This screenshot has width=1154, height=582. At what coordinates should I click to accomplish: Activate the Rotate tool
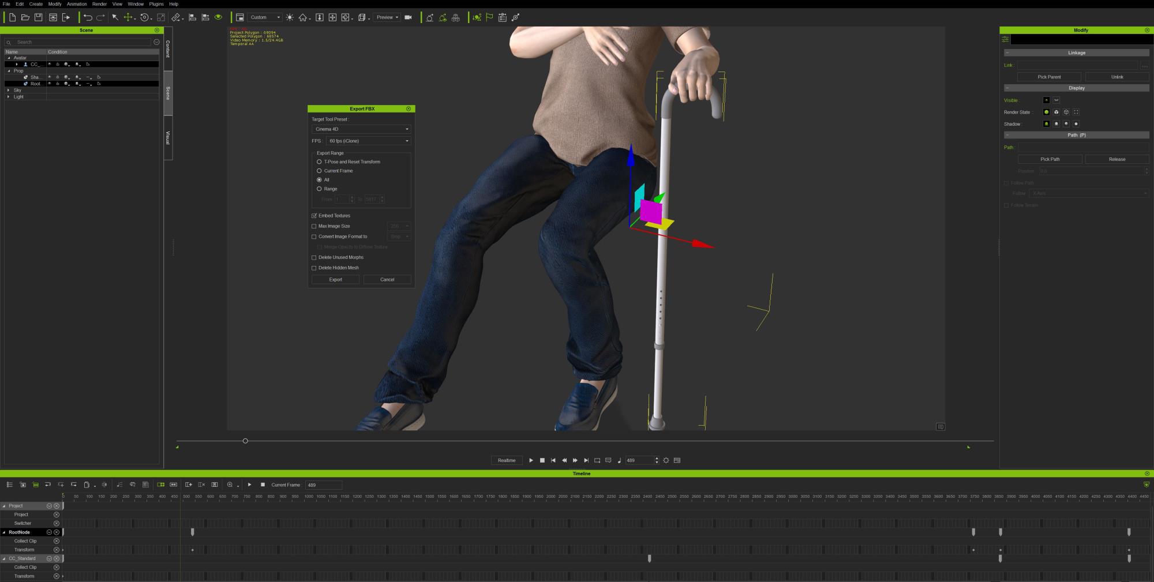coord(145,17)
